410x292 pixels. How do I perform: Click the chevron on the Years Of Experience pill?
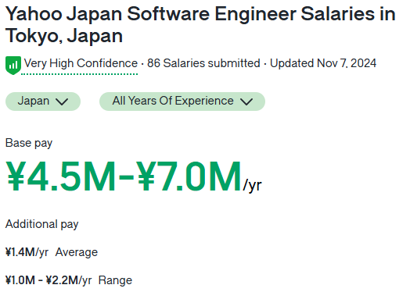[246, 101]
